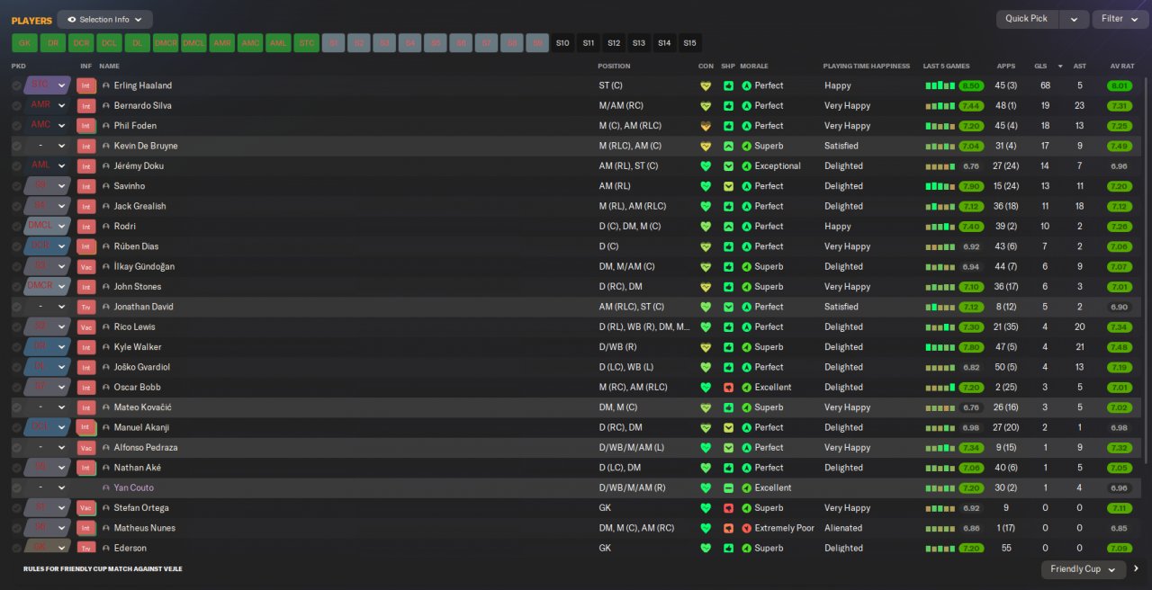The width and height of the screenshot is (1152, 590).
Task: Open Erling Haaland's player name link
Action: click(x=143, y=85)
